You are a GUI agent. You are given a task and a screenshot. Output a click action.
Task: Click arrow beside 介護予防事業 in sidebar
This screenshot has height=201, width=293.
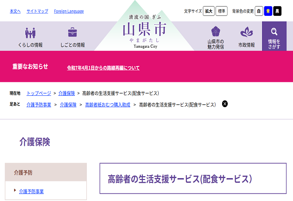tap(15, 191)
